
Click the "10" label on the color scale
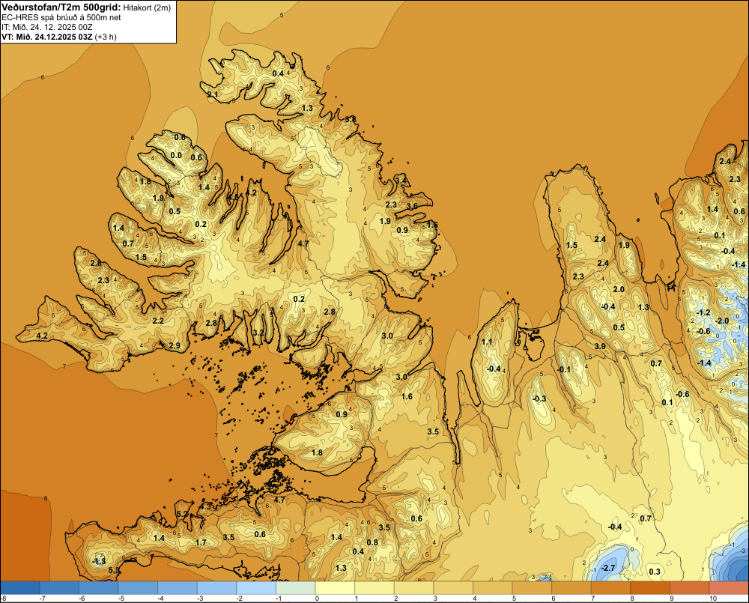[713, 599]
